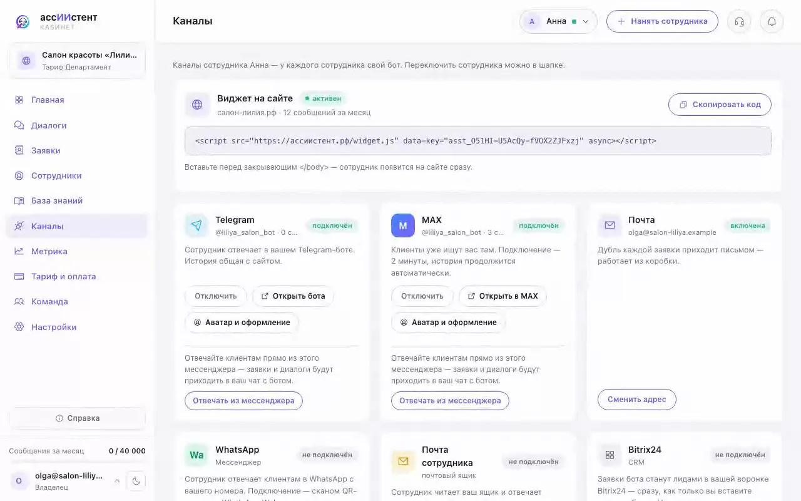Open Аватар и оформление for Telegram

tap(242, 323)
